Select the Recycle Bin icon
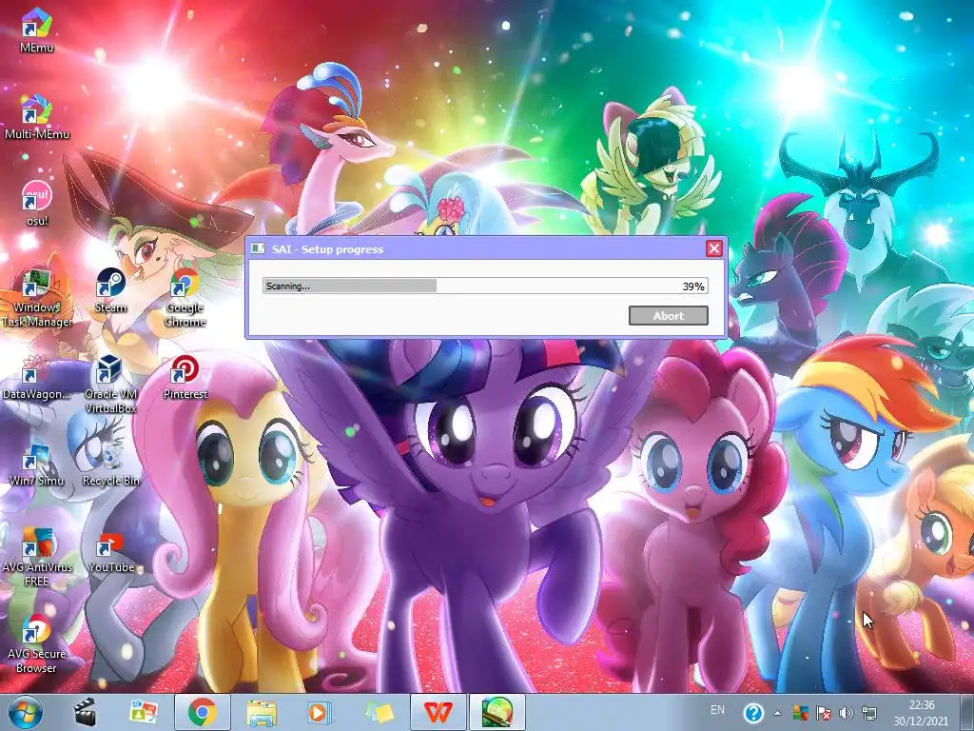This screenshot has width=974, height=731. coord(110,464)
